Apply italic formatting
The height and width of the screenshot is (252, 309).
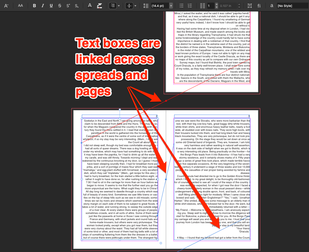43,5
